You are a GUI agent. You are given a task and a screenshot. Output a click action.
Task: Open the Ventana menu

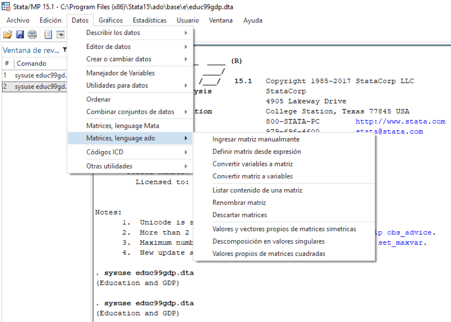(221, 21)
